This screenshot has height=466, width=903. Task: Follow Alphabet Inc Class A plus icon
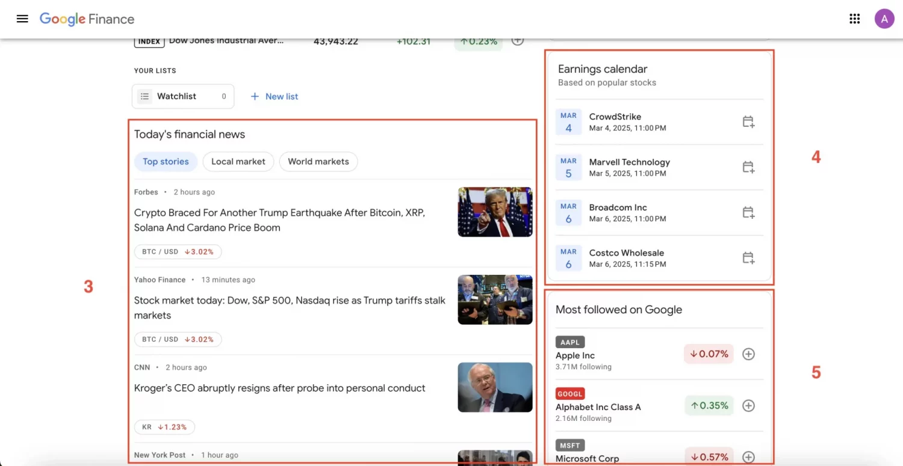(x=748, y=406)
